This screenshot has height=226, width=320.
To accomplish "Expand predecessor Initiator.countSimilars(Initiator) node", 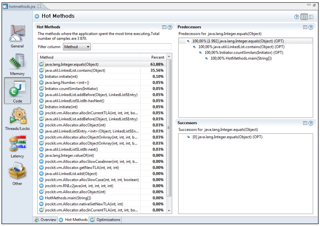I will tap(201, 53).
